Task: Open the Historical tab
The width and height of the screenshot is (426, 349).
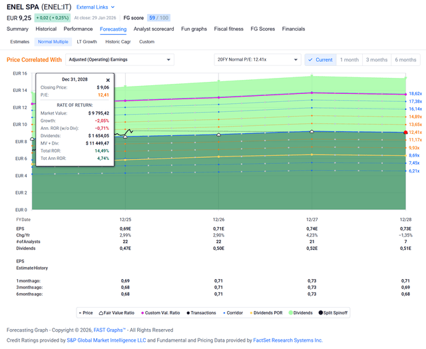Action: click(46, 29)
